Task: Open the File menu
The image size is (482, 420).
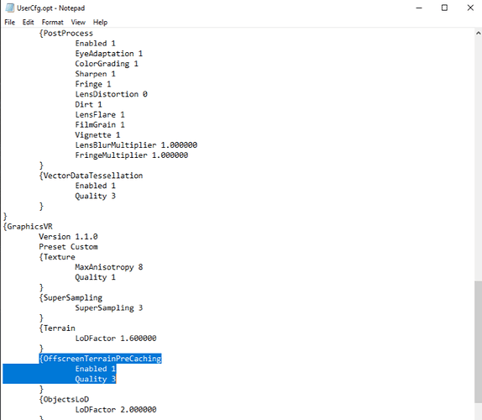Action: tap(9, 22)
